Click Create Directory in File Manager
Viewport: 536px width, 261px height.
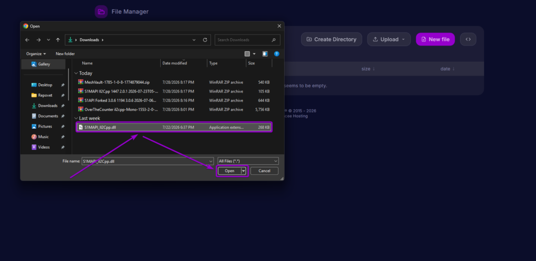point(331,39)
